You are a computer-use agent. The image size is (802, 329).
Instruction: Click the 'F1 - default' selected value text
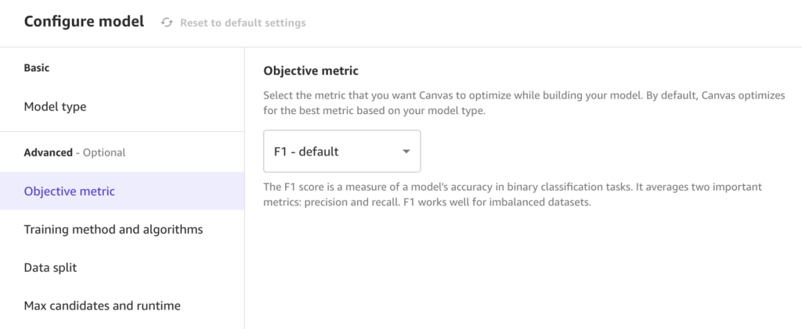pyautogui.click(x=306, y=152)
